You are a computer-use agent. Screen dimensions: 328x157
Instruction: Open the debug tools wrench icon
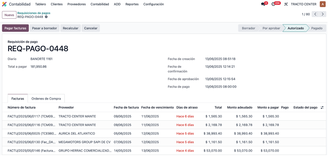click(286, 4)
